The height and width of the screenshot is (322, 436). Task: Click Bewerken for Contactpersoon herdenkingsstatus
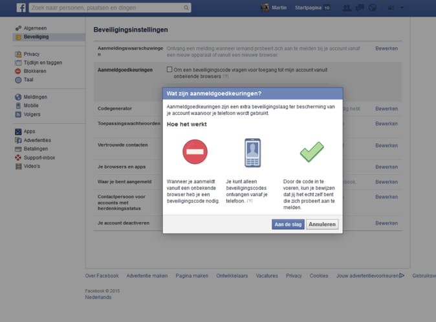[386, 197]
